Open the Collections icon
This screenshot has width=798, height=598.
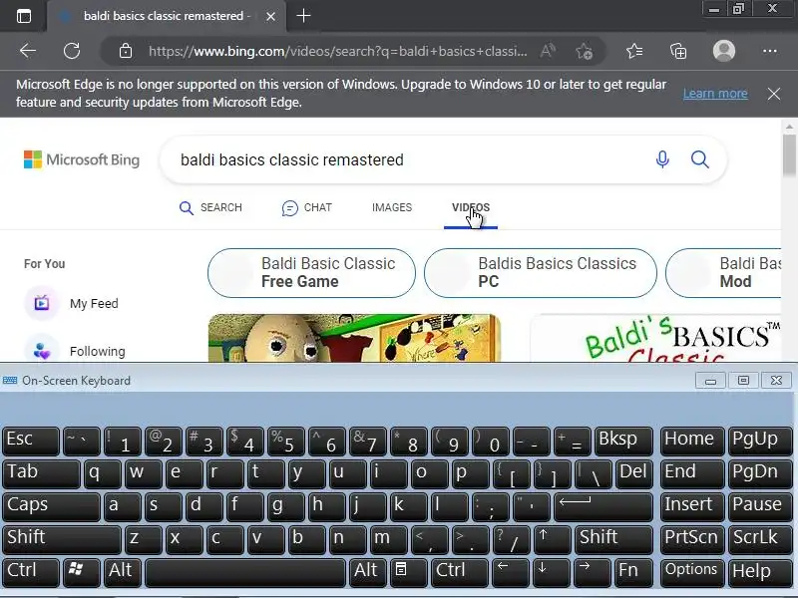(678, 51)
